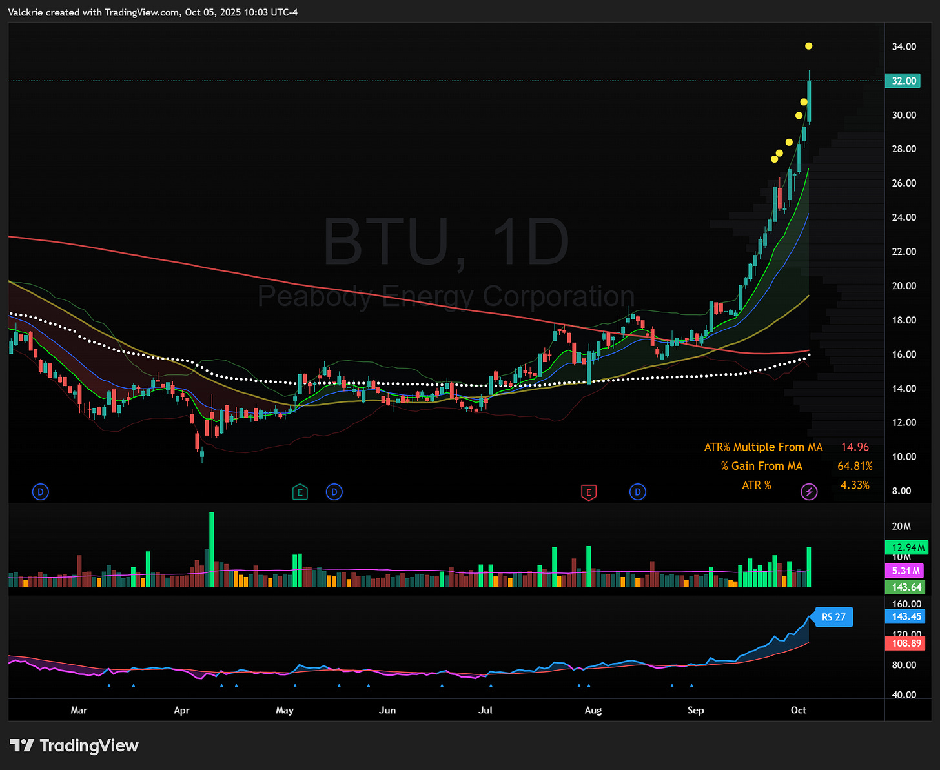Click the 32.00 current price label
The image size is (940, 770).
click(x=903, y=81)
